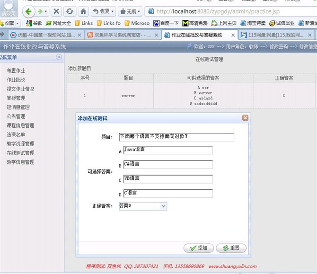The width and height of the screenshot is (317, 274).
Task: Open 短消息管理 in navigation menu
Action: point(18,107)
